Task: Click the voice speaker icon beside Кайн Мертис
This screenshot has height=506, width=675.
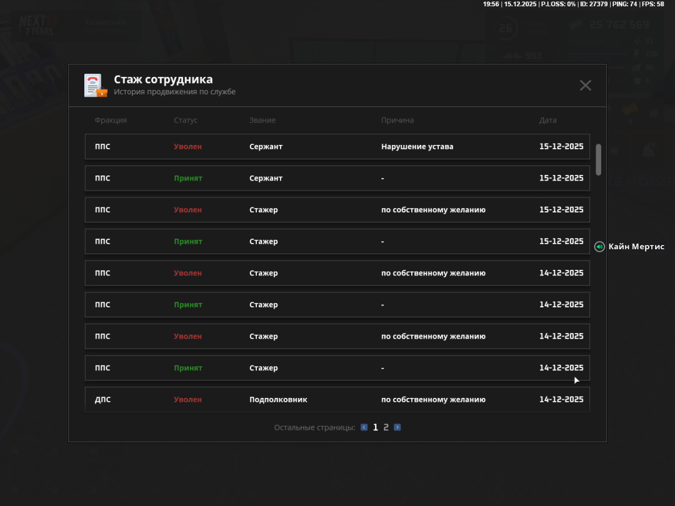Action: click(599, 247)
